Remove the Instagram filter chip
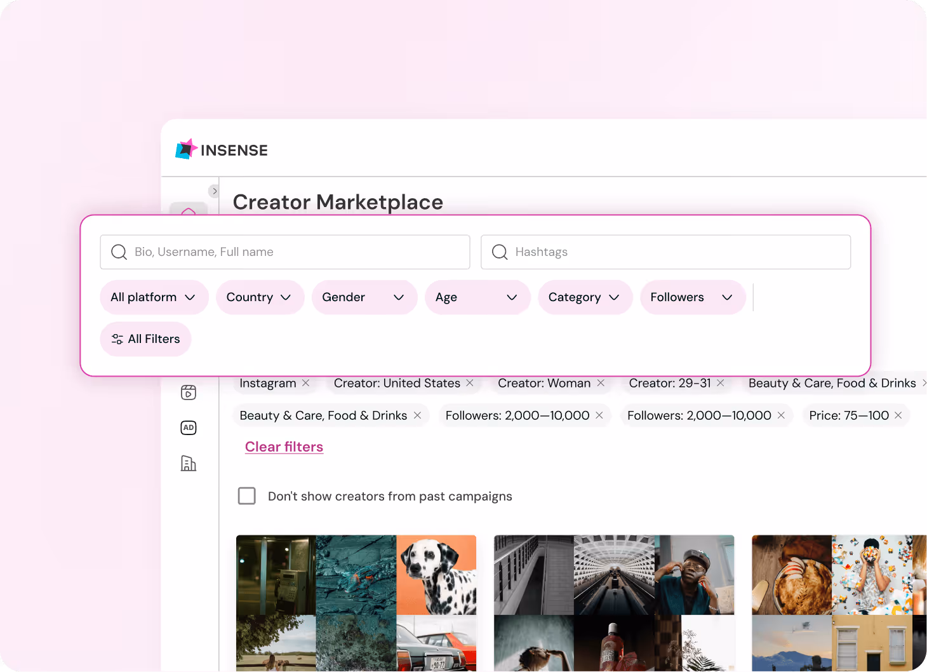927x672 pixels. pos(305,383)
